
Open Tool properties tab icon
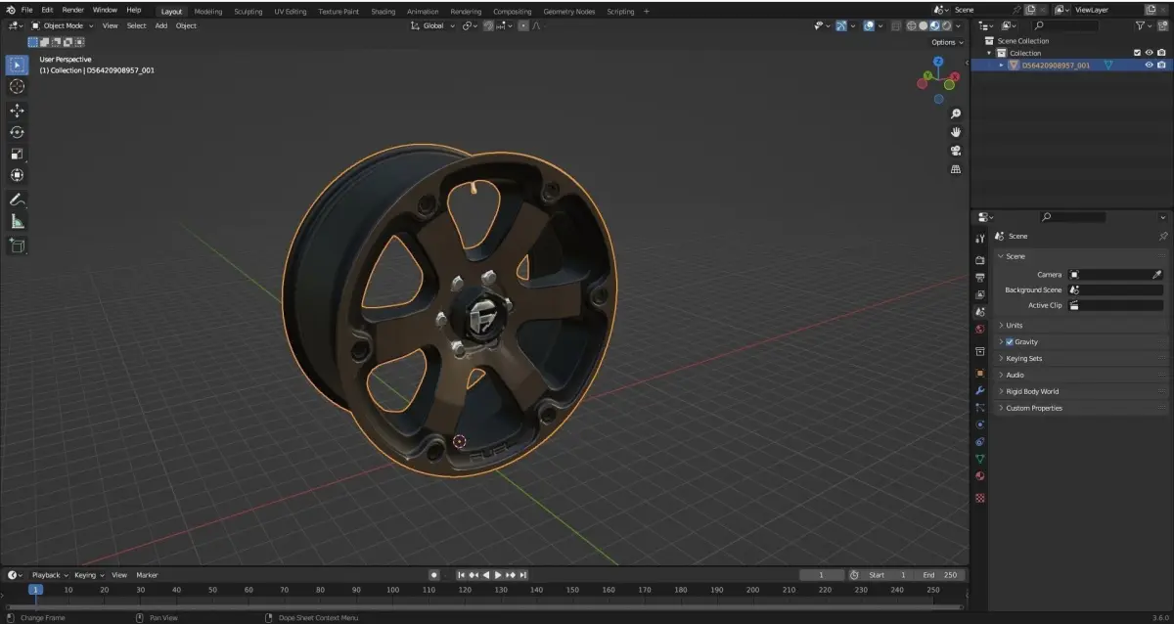tap(980, 239)
